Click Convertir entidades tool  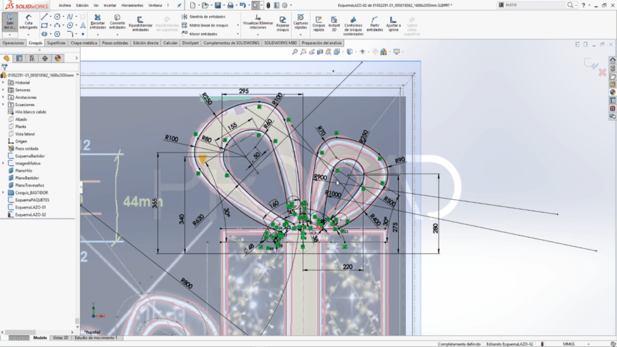coord(117,22)
